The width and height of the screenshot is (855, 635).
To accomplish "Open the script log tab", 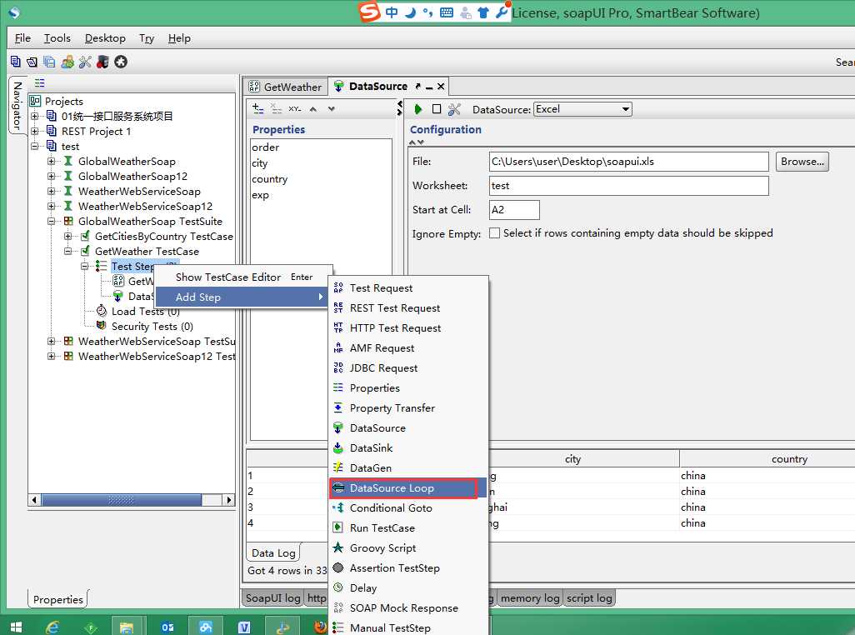I will click(x=589, y=598).
